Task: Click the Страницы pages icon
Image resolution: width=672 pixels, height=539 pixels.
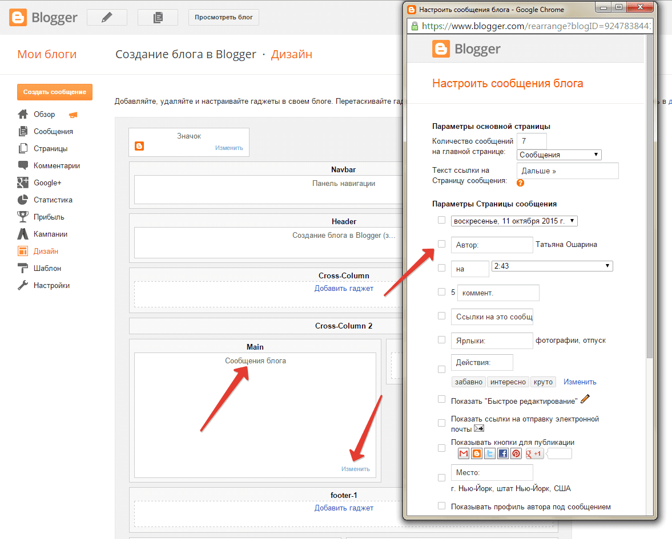Action: tap(23, 148)
